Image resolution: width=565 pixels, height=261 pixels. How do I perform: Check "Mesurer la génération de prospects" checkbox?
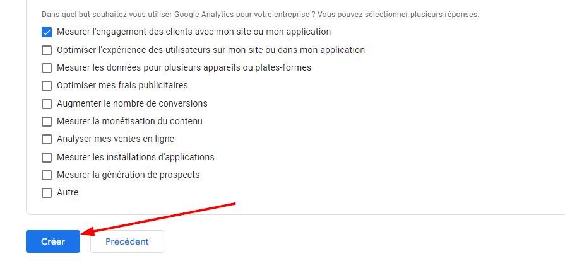click(47, 175)
